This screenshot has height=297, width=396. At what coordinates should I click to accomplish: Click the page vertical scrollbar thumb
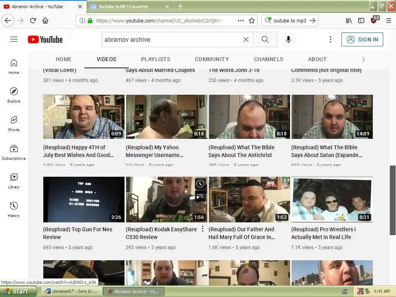(x=393, y=200)
